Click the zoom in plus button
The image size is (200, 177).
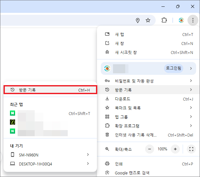click(175, 149)
